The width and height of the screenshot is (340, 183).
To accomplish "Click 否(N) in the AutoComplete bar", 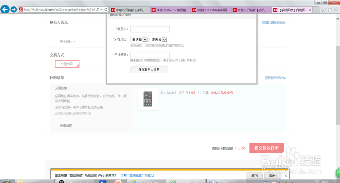I will (273, 176).
